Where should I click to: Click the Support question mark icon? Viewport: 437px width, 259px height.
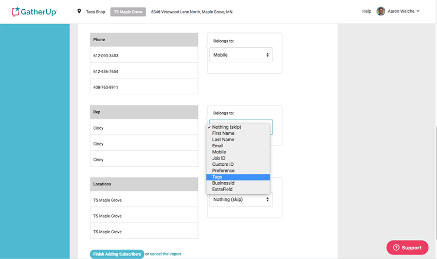[396, 248]
